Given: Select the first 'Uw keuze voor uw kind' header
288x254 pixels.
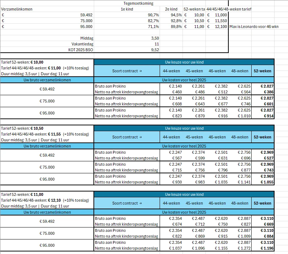Looking at the screenshot, I should (x=184, y=62).
